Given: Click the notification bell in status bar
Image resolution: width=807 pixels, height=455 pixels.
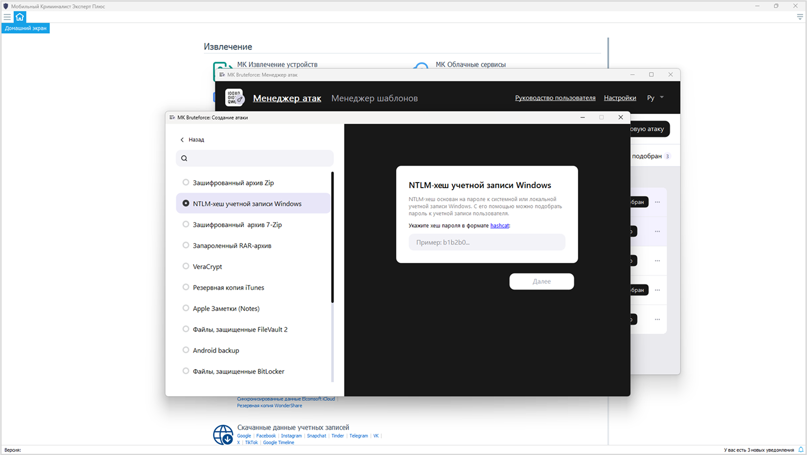Looking at the screenshot, I should click(801, 450).
